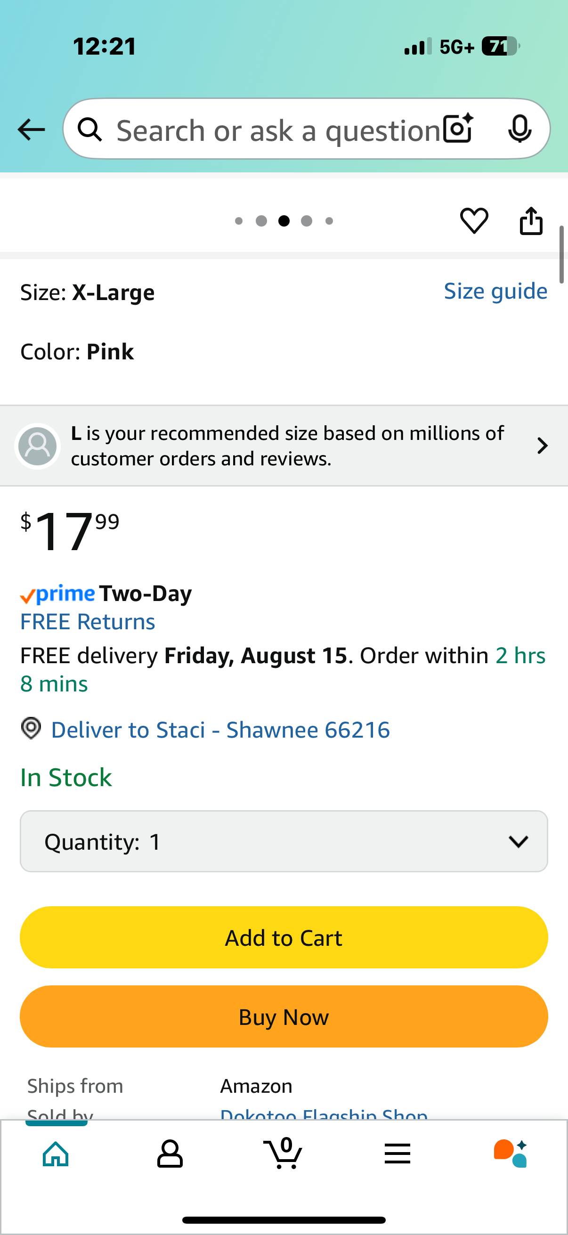Open the Home tab in bottom bar
Viewport: 568px width, 1235px height.
click(56, 1154)
